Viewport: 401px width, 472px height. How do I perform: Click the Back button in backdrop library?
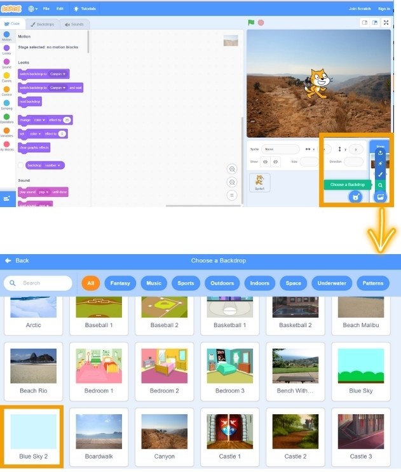tap(17, 260)
